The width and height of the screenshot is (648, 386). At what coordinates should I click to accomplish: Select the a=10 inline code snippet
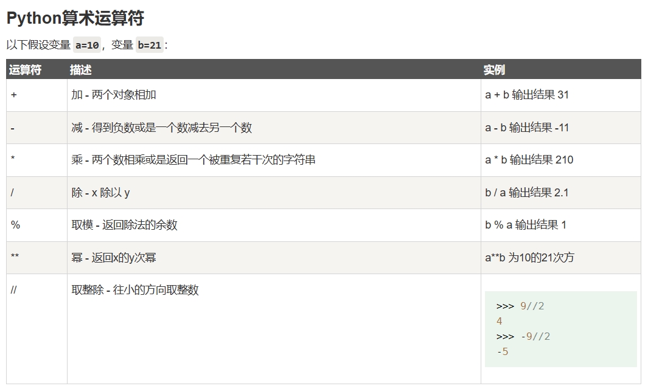[x=87, y=45]
